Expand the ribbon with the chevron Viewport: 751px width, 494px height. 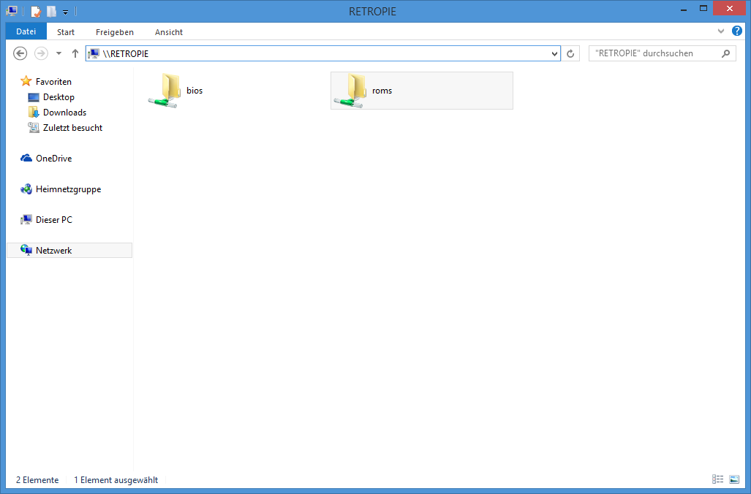pos(721,31)
